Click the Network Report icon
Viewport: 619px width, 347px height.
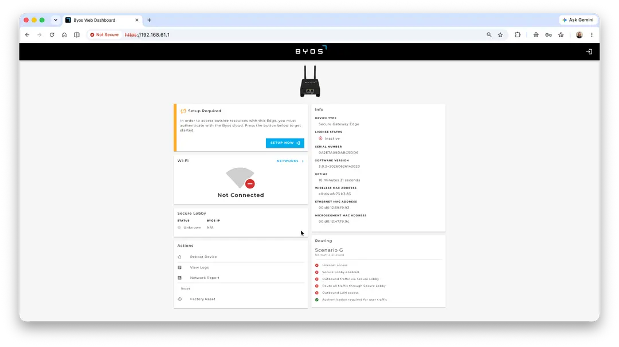(x=179, y=278)
